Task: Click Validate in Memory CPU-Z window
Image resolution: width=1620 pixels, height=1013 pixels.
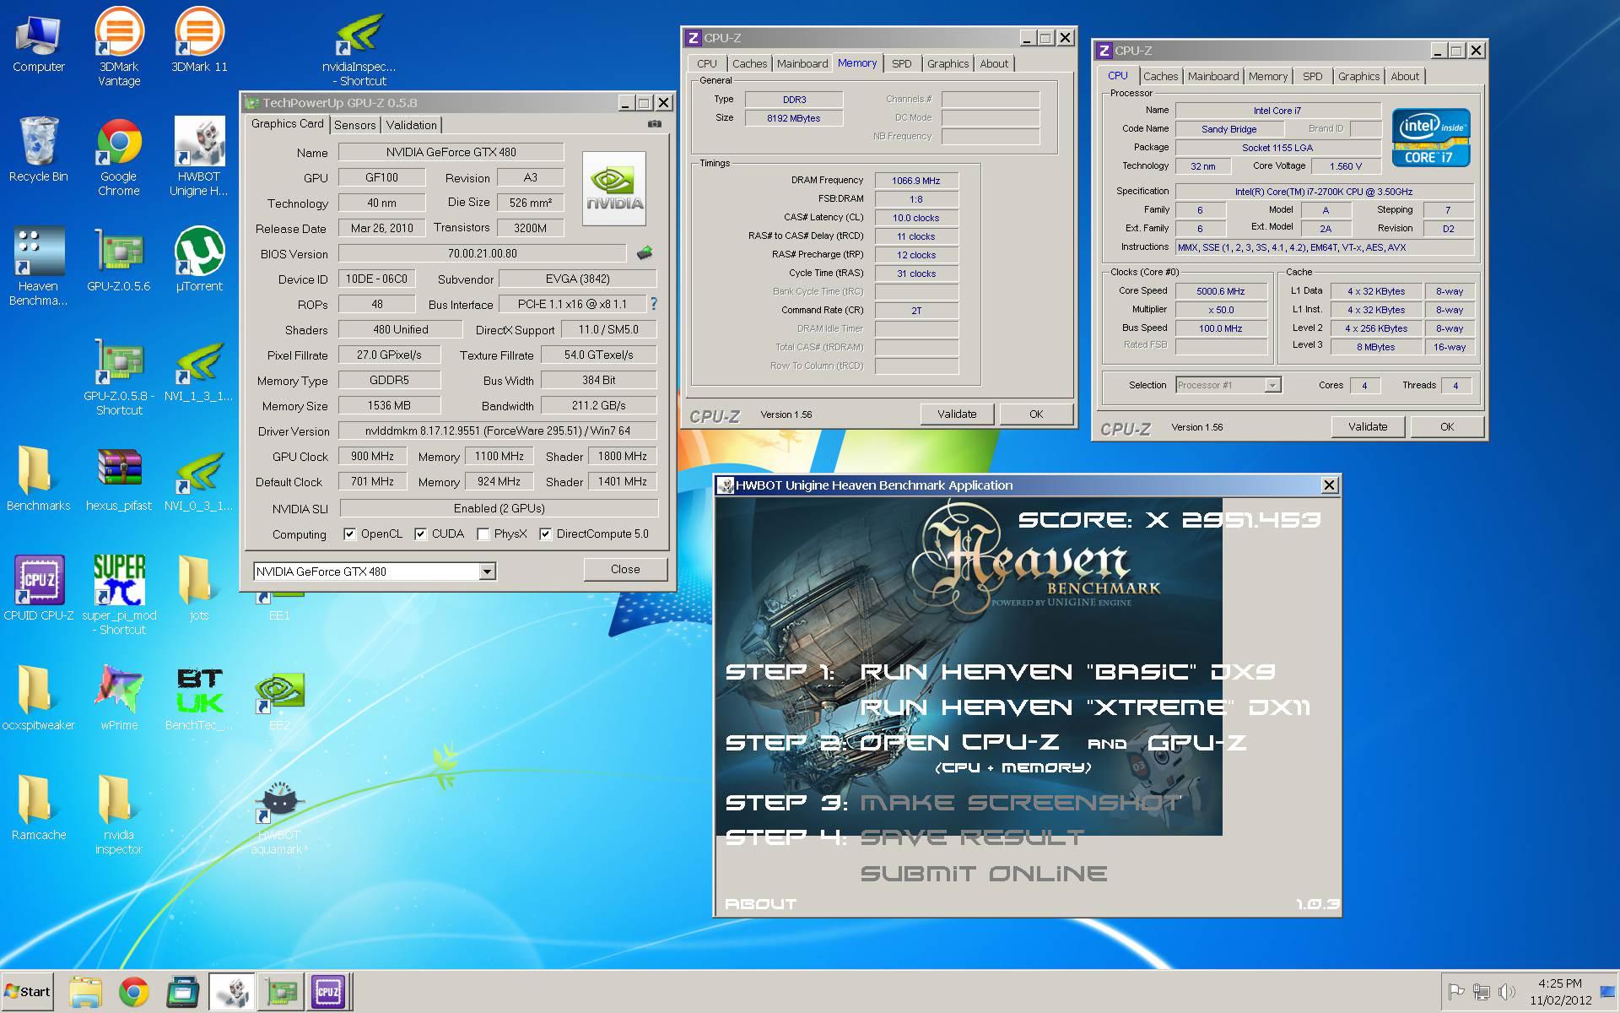Action: (x=957, y=414)
